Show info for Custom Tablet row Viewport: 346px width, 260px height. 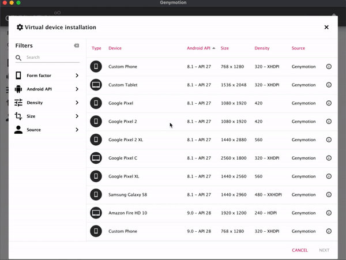tap(329, 85)
